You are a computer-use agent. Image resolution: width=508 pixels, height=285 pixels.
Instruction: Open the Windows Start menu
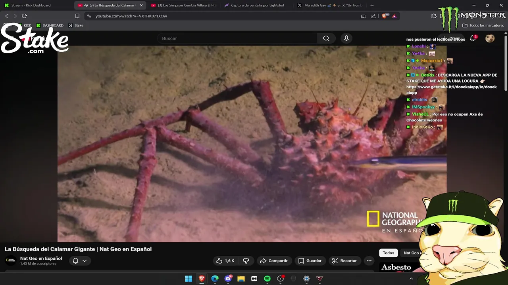point(189,279)
